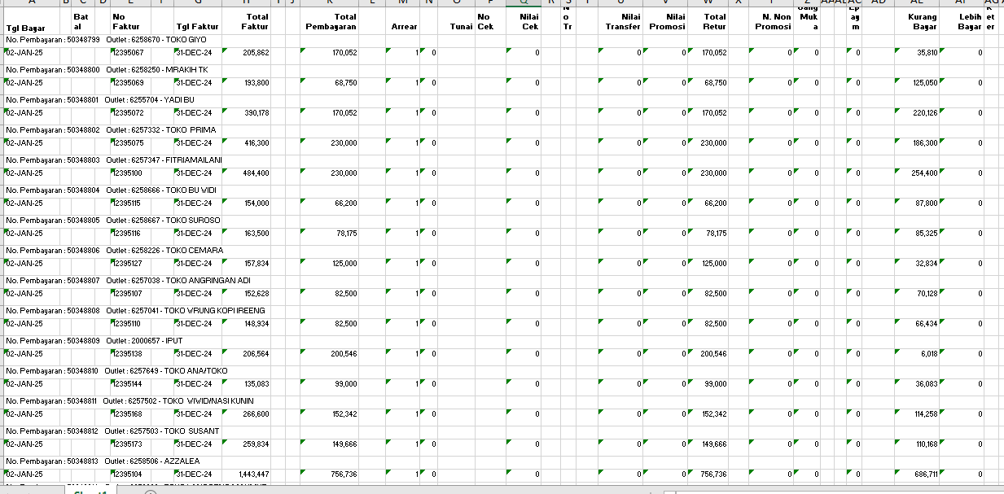1004x494 pixels.
Task: Click the Arrear header cell
Action: 404,27
